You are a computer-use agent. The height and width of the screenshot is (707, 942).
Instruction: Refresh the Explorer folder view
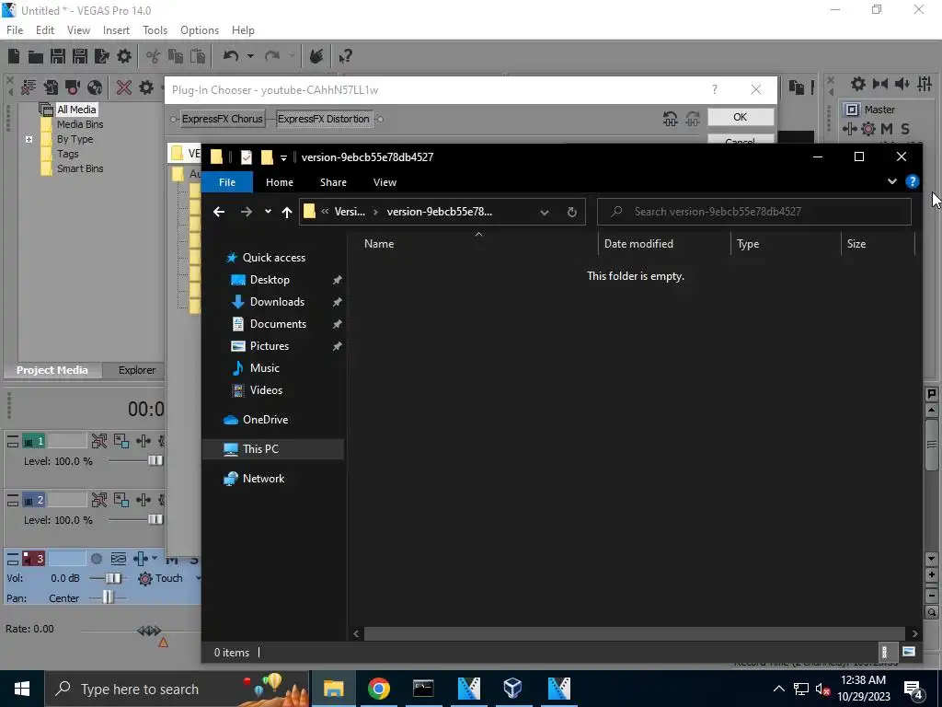point(572,212)
